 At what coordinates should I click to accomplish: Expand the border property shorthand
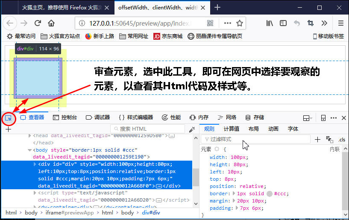coord(234,194)
